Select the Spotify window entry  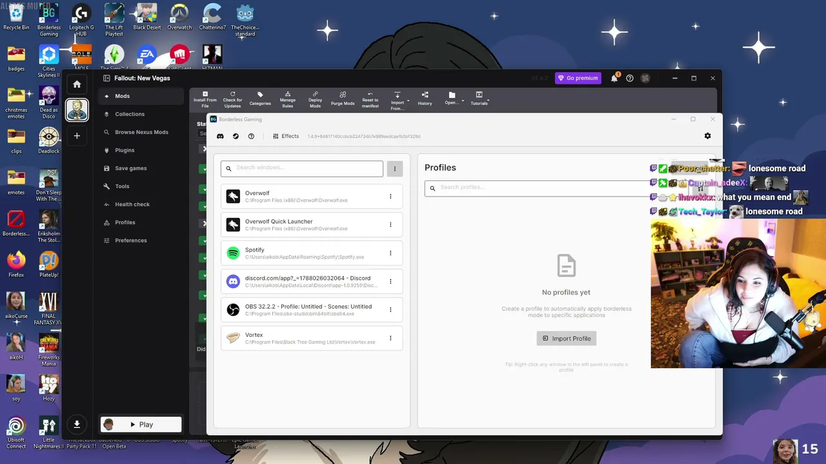tap(312, 253)
